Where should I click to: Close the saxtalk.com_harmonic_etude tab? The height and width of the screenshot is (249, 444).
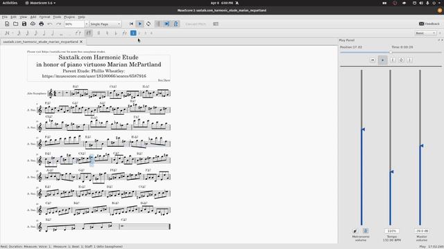tap(81, 41)
